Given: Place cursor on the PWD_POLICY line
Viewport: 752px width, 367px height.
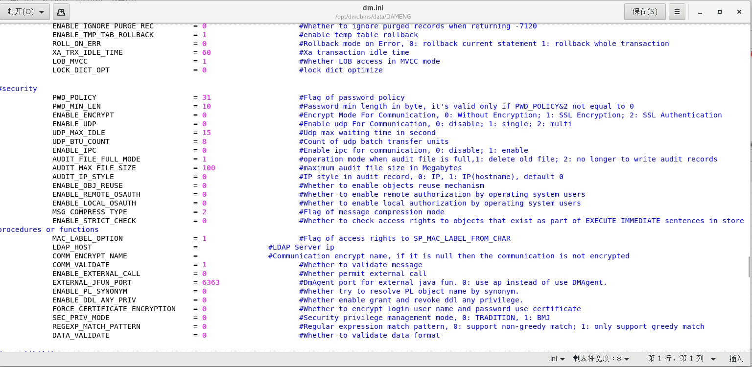Looking at the screenshot, I should (x=74, y=97).
